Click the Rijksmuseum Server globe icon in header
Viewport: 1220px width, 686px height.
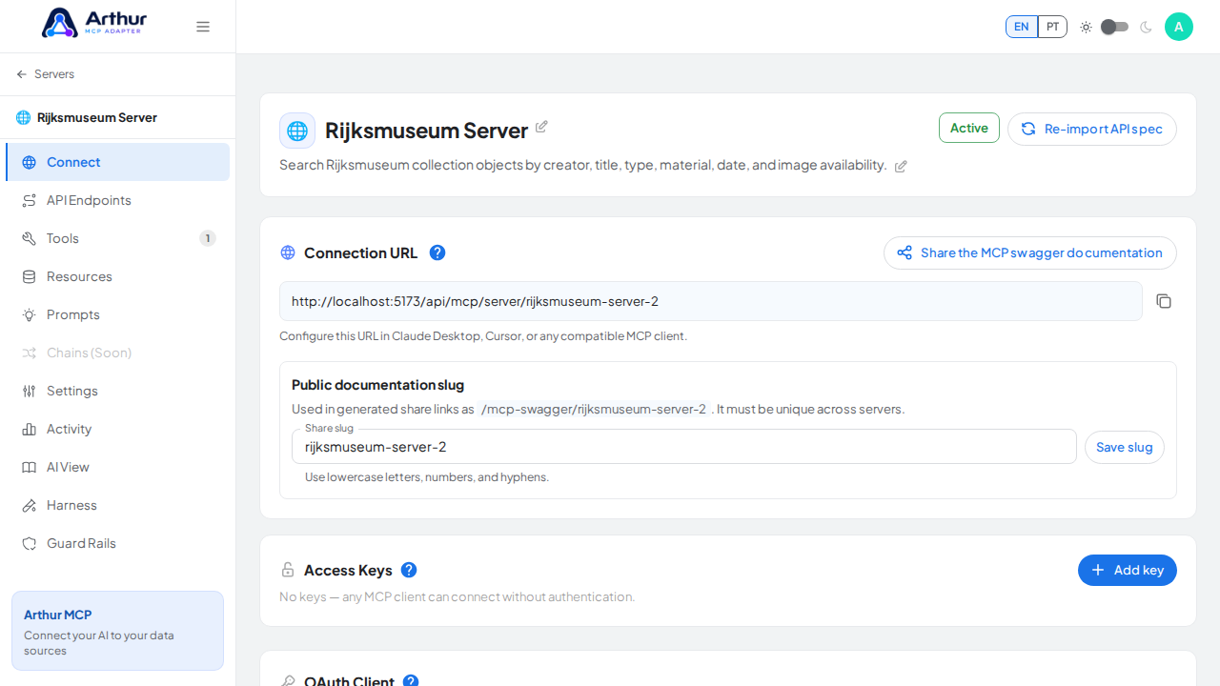[x=297, y=131]
